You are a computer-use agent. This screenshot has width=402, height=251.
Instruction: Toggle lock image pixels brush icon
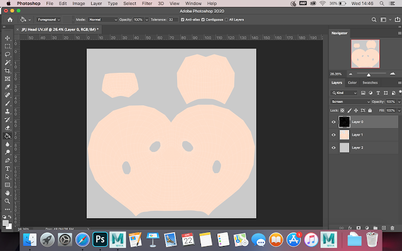(x=349, y=110)
